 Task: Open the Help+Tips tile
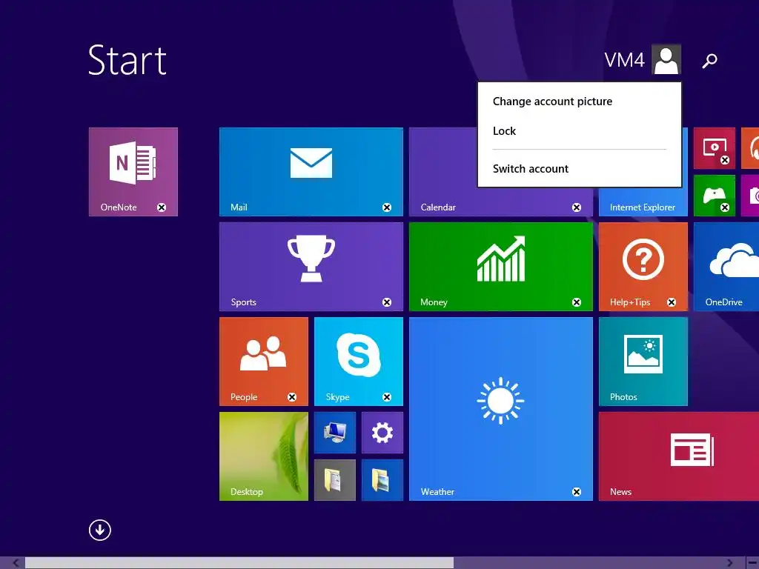pyautogui.click(x=643, y=267)
